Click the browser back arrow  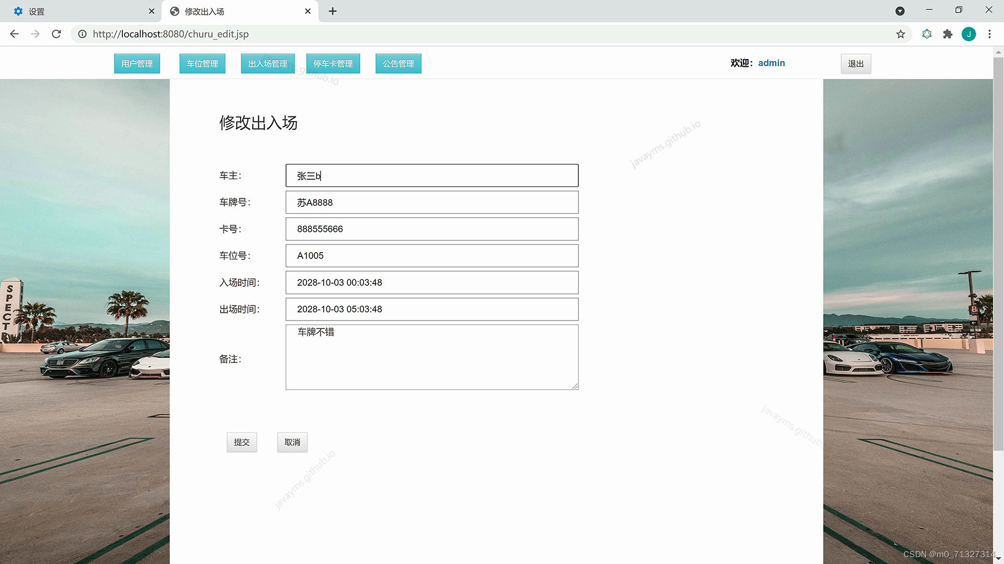[14, 34]
